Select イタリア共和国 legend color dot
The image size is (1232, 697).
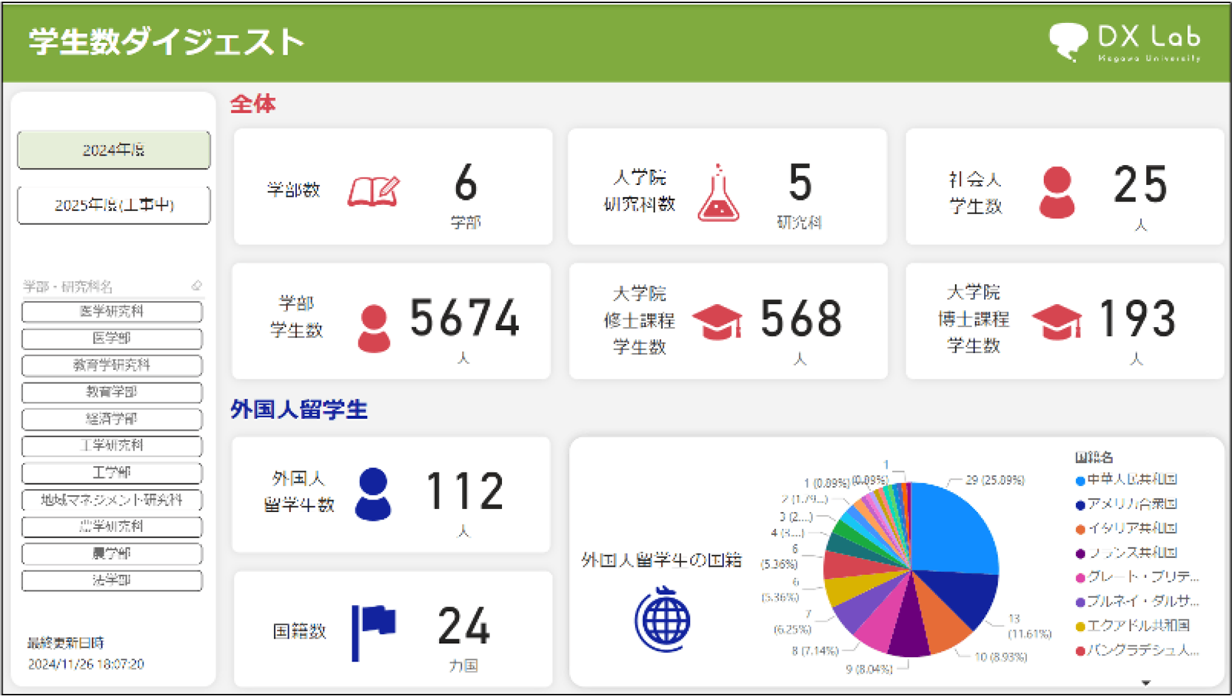tap(1080, 529)
